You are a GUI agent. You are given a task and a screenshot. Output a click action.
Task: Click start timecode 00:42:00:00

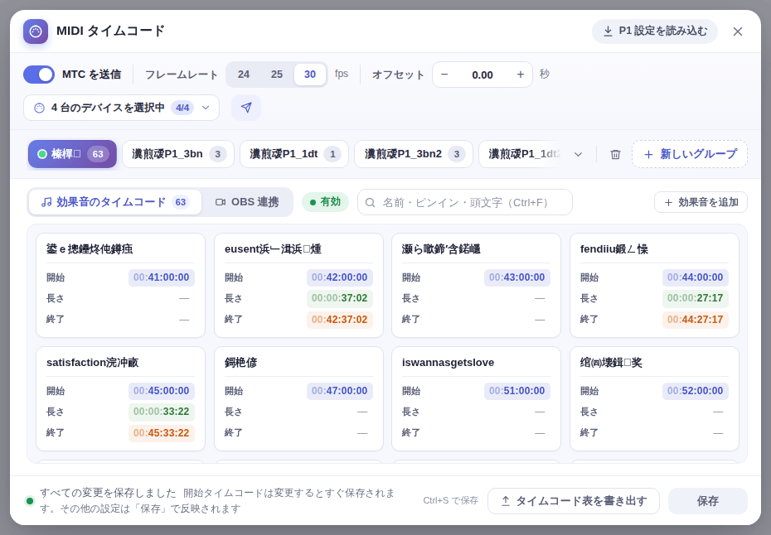click(x=339, y=277)
